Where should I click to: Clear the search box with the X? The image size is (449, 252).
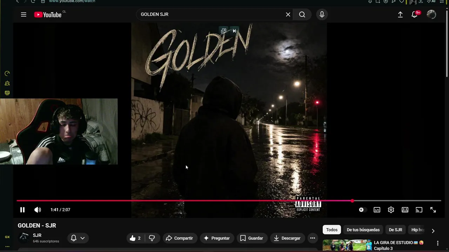[x=288, y=14]
